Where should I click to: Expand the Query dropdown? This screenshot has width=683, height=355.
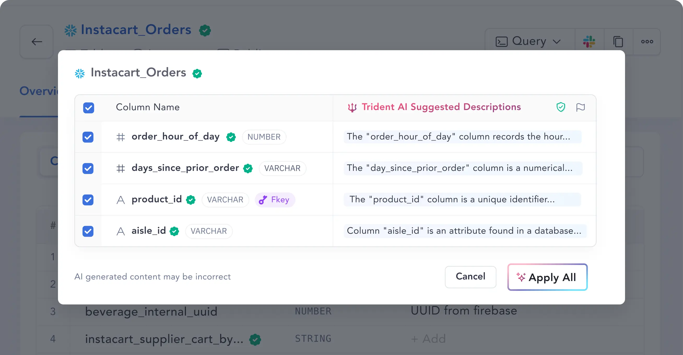(528, 42)
